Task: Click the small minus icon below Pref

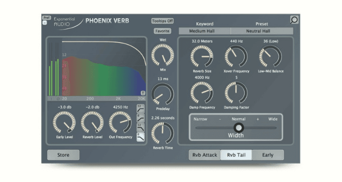Action: (x=45, y=23)
